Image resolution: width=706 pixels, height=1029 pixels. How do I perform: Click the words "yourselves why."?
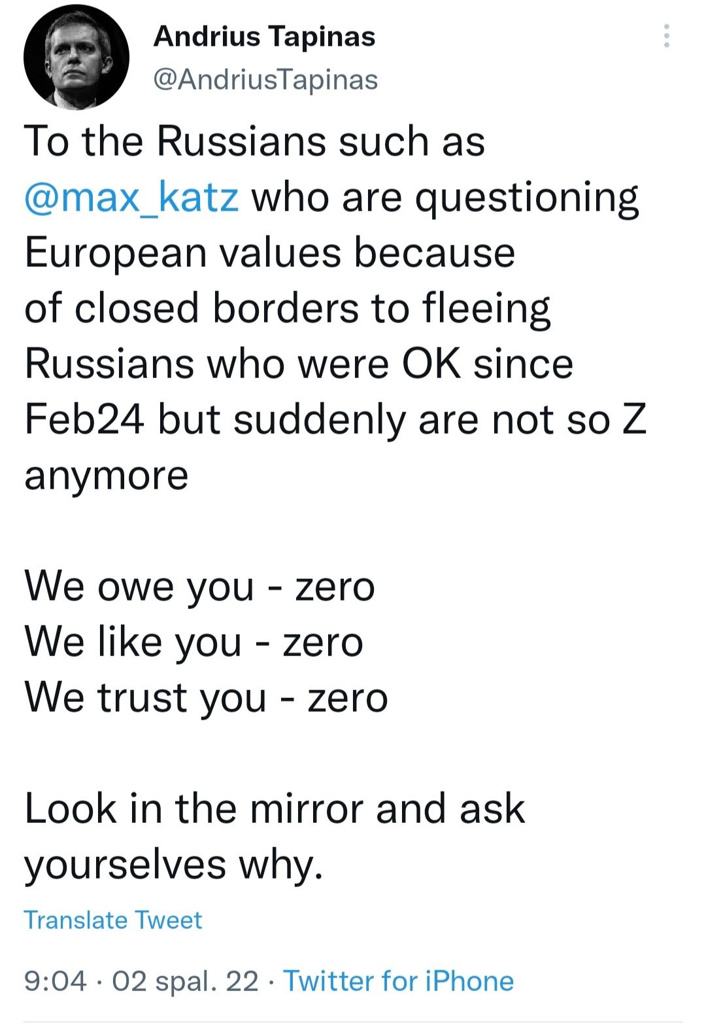pyautogui.click(x=174, y=864)
